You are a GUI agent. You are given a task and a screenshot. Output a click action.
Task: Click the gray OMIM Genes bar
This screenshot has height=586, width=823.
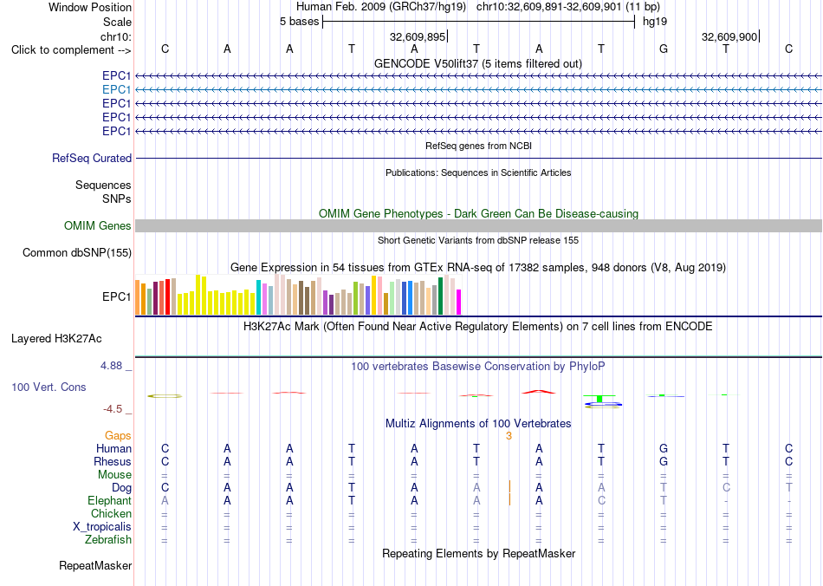click(478, 225)
